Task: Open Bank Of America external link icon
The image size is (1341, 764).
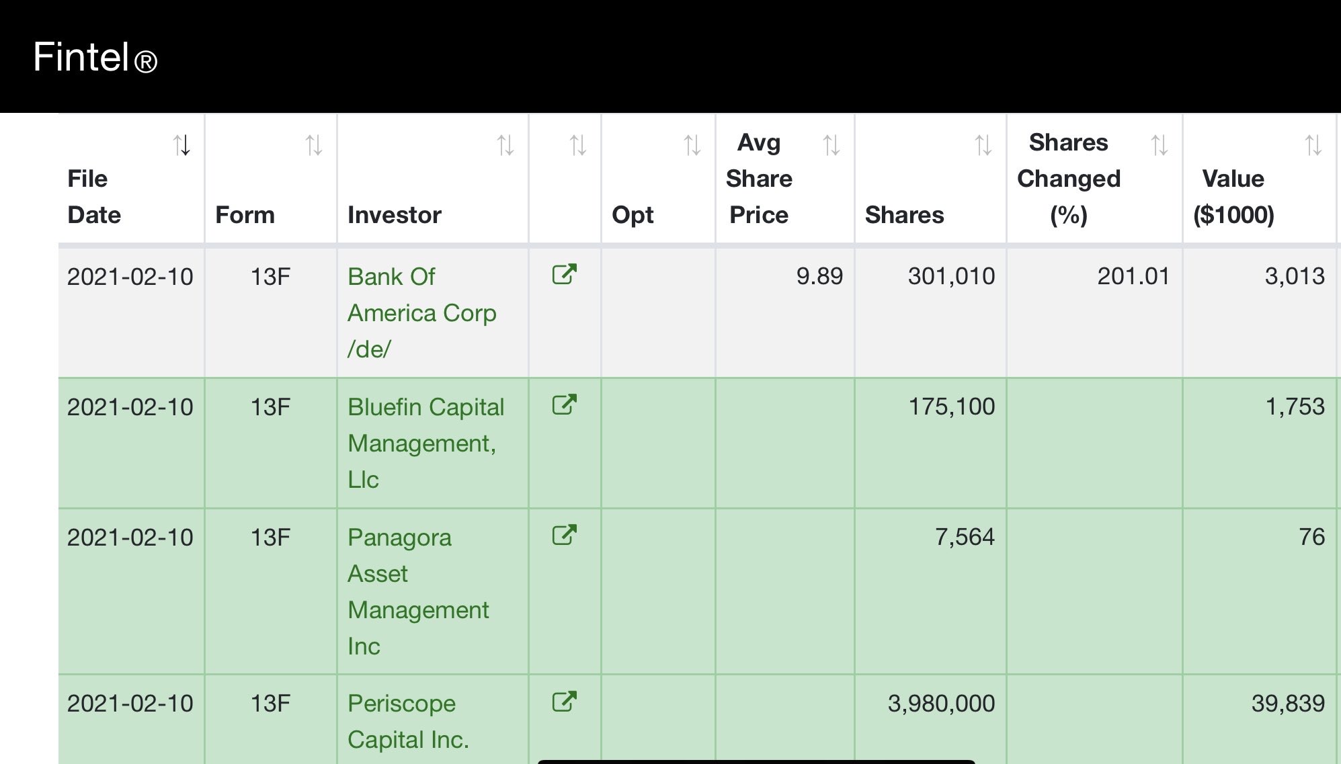Action: pyautogui.click(x=564, y=274)
